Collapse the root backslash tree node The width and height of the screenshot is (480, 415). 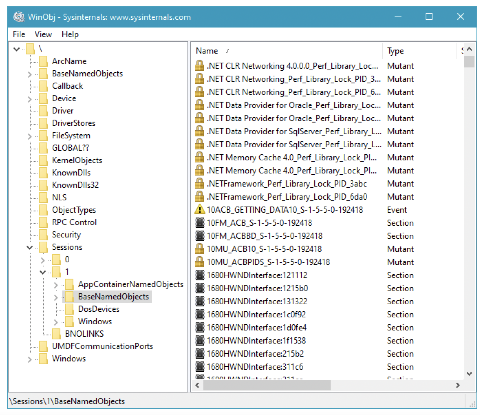coord(17,49)
